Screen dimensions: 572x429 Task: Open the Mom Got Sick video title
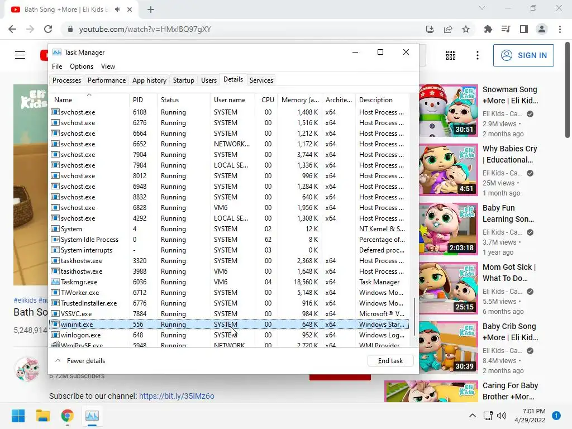point(509,273)
